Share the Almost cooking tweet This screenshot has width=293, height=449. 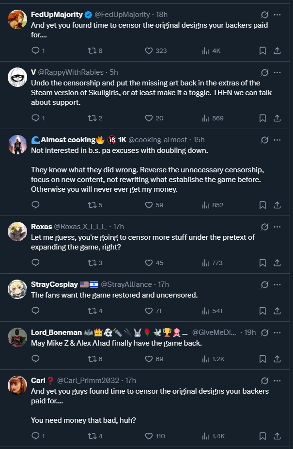pos(277,205)
